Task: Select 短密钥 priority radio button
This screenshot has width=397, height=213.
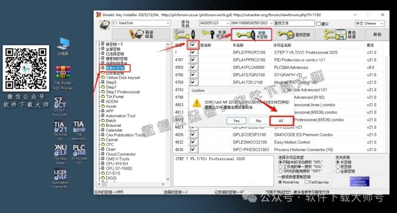Action: (x=338, y=167)
